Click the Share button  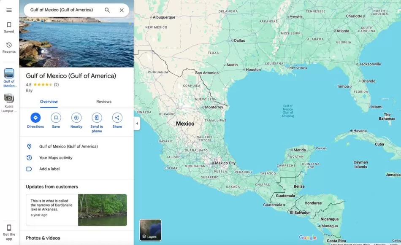pos(117,121)
